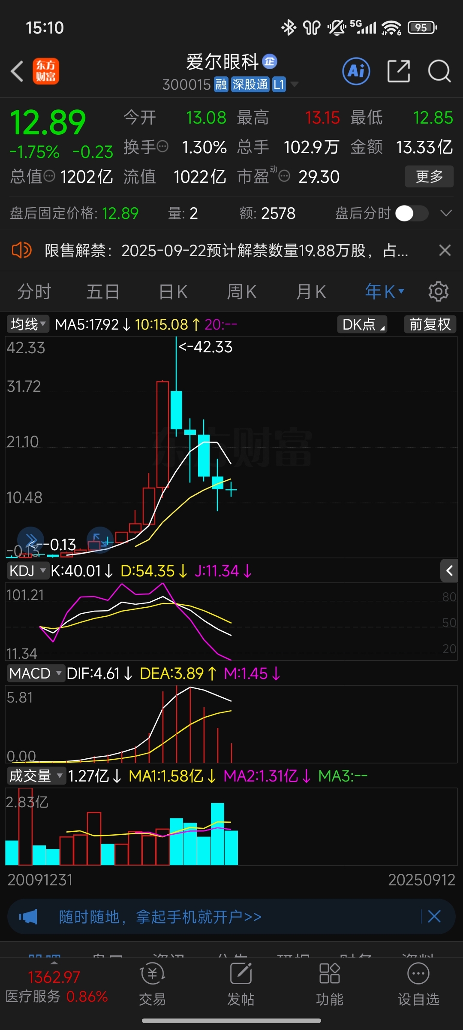463x1030 pixels.
Task: Tap the blue fullscreen circle on chart
Action: (x=100, y=540)
